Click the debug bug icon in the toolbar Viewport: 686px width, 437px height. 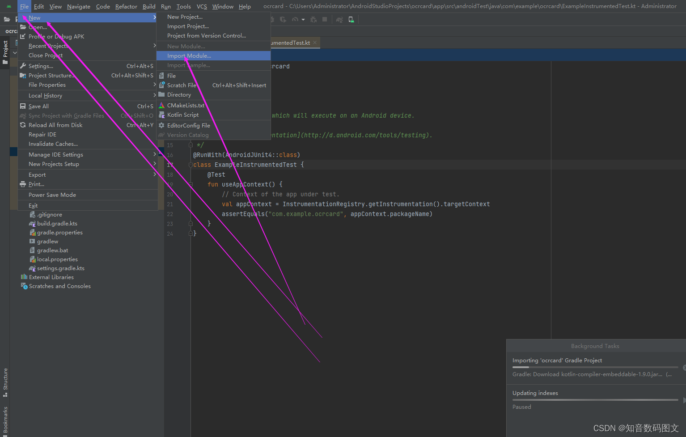click(x=272, y=19)
